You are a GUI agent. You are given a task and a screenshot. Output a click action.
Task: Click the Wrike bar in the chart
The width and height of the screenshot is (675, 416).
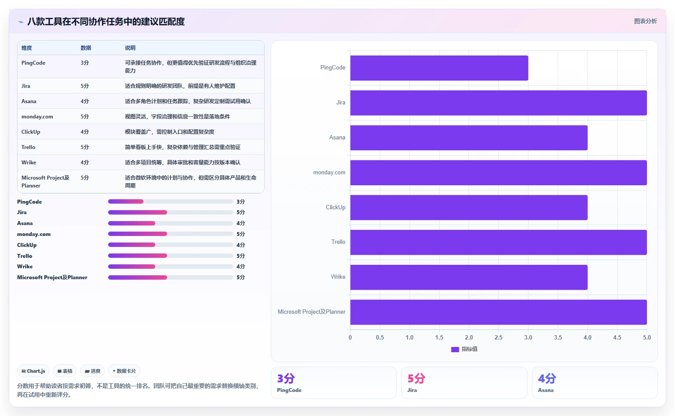pyautogui.click(x=469, y=277)
